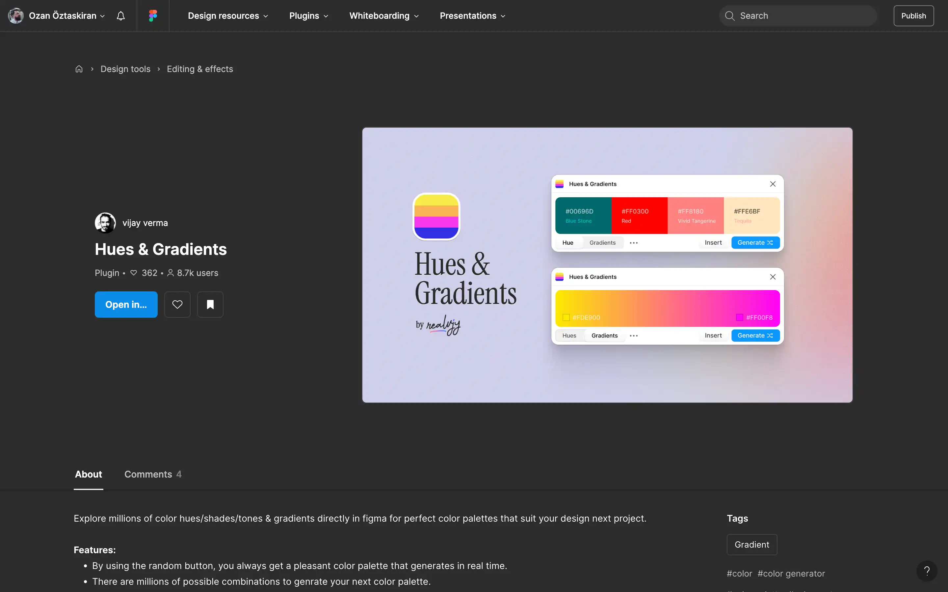Click the #color hashtag link
948x592 pixels.
(x=739, y=574)
